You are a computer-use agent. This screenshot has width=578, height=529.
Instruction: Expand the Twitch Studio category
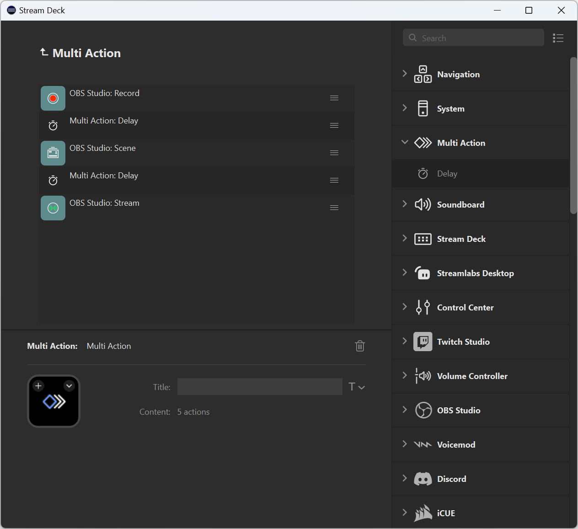pyautogui.click(x=404, y=341)
